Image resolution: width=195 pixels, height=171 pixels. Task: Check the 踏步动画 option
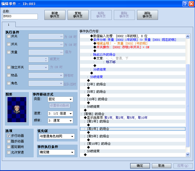pos(9,141)
